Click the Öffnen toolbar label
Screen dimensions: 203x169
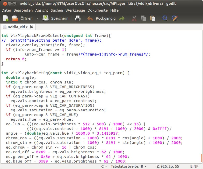26,18
